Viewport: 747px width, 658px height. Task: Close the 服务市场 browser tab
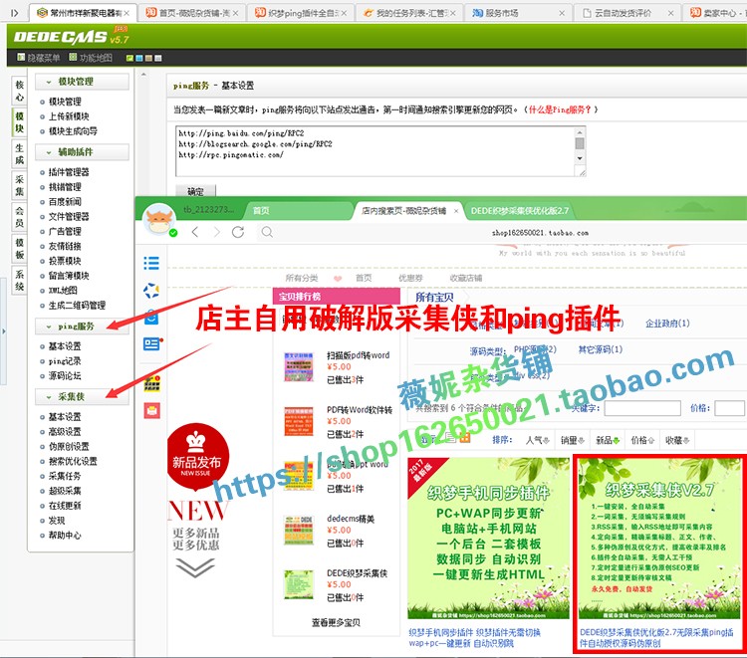click(x=562, y=13)
